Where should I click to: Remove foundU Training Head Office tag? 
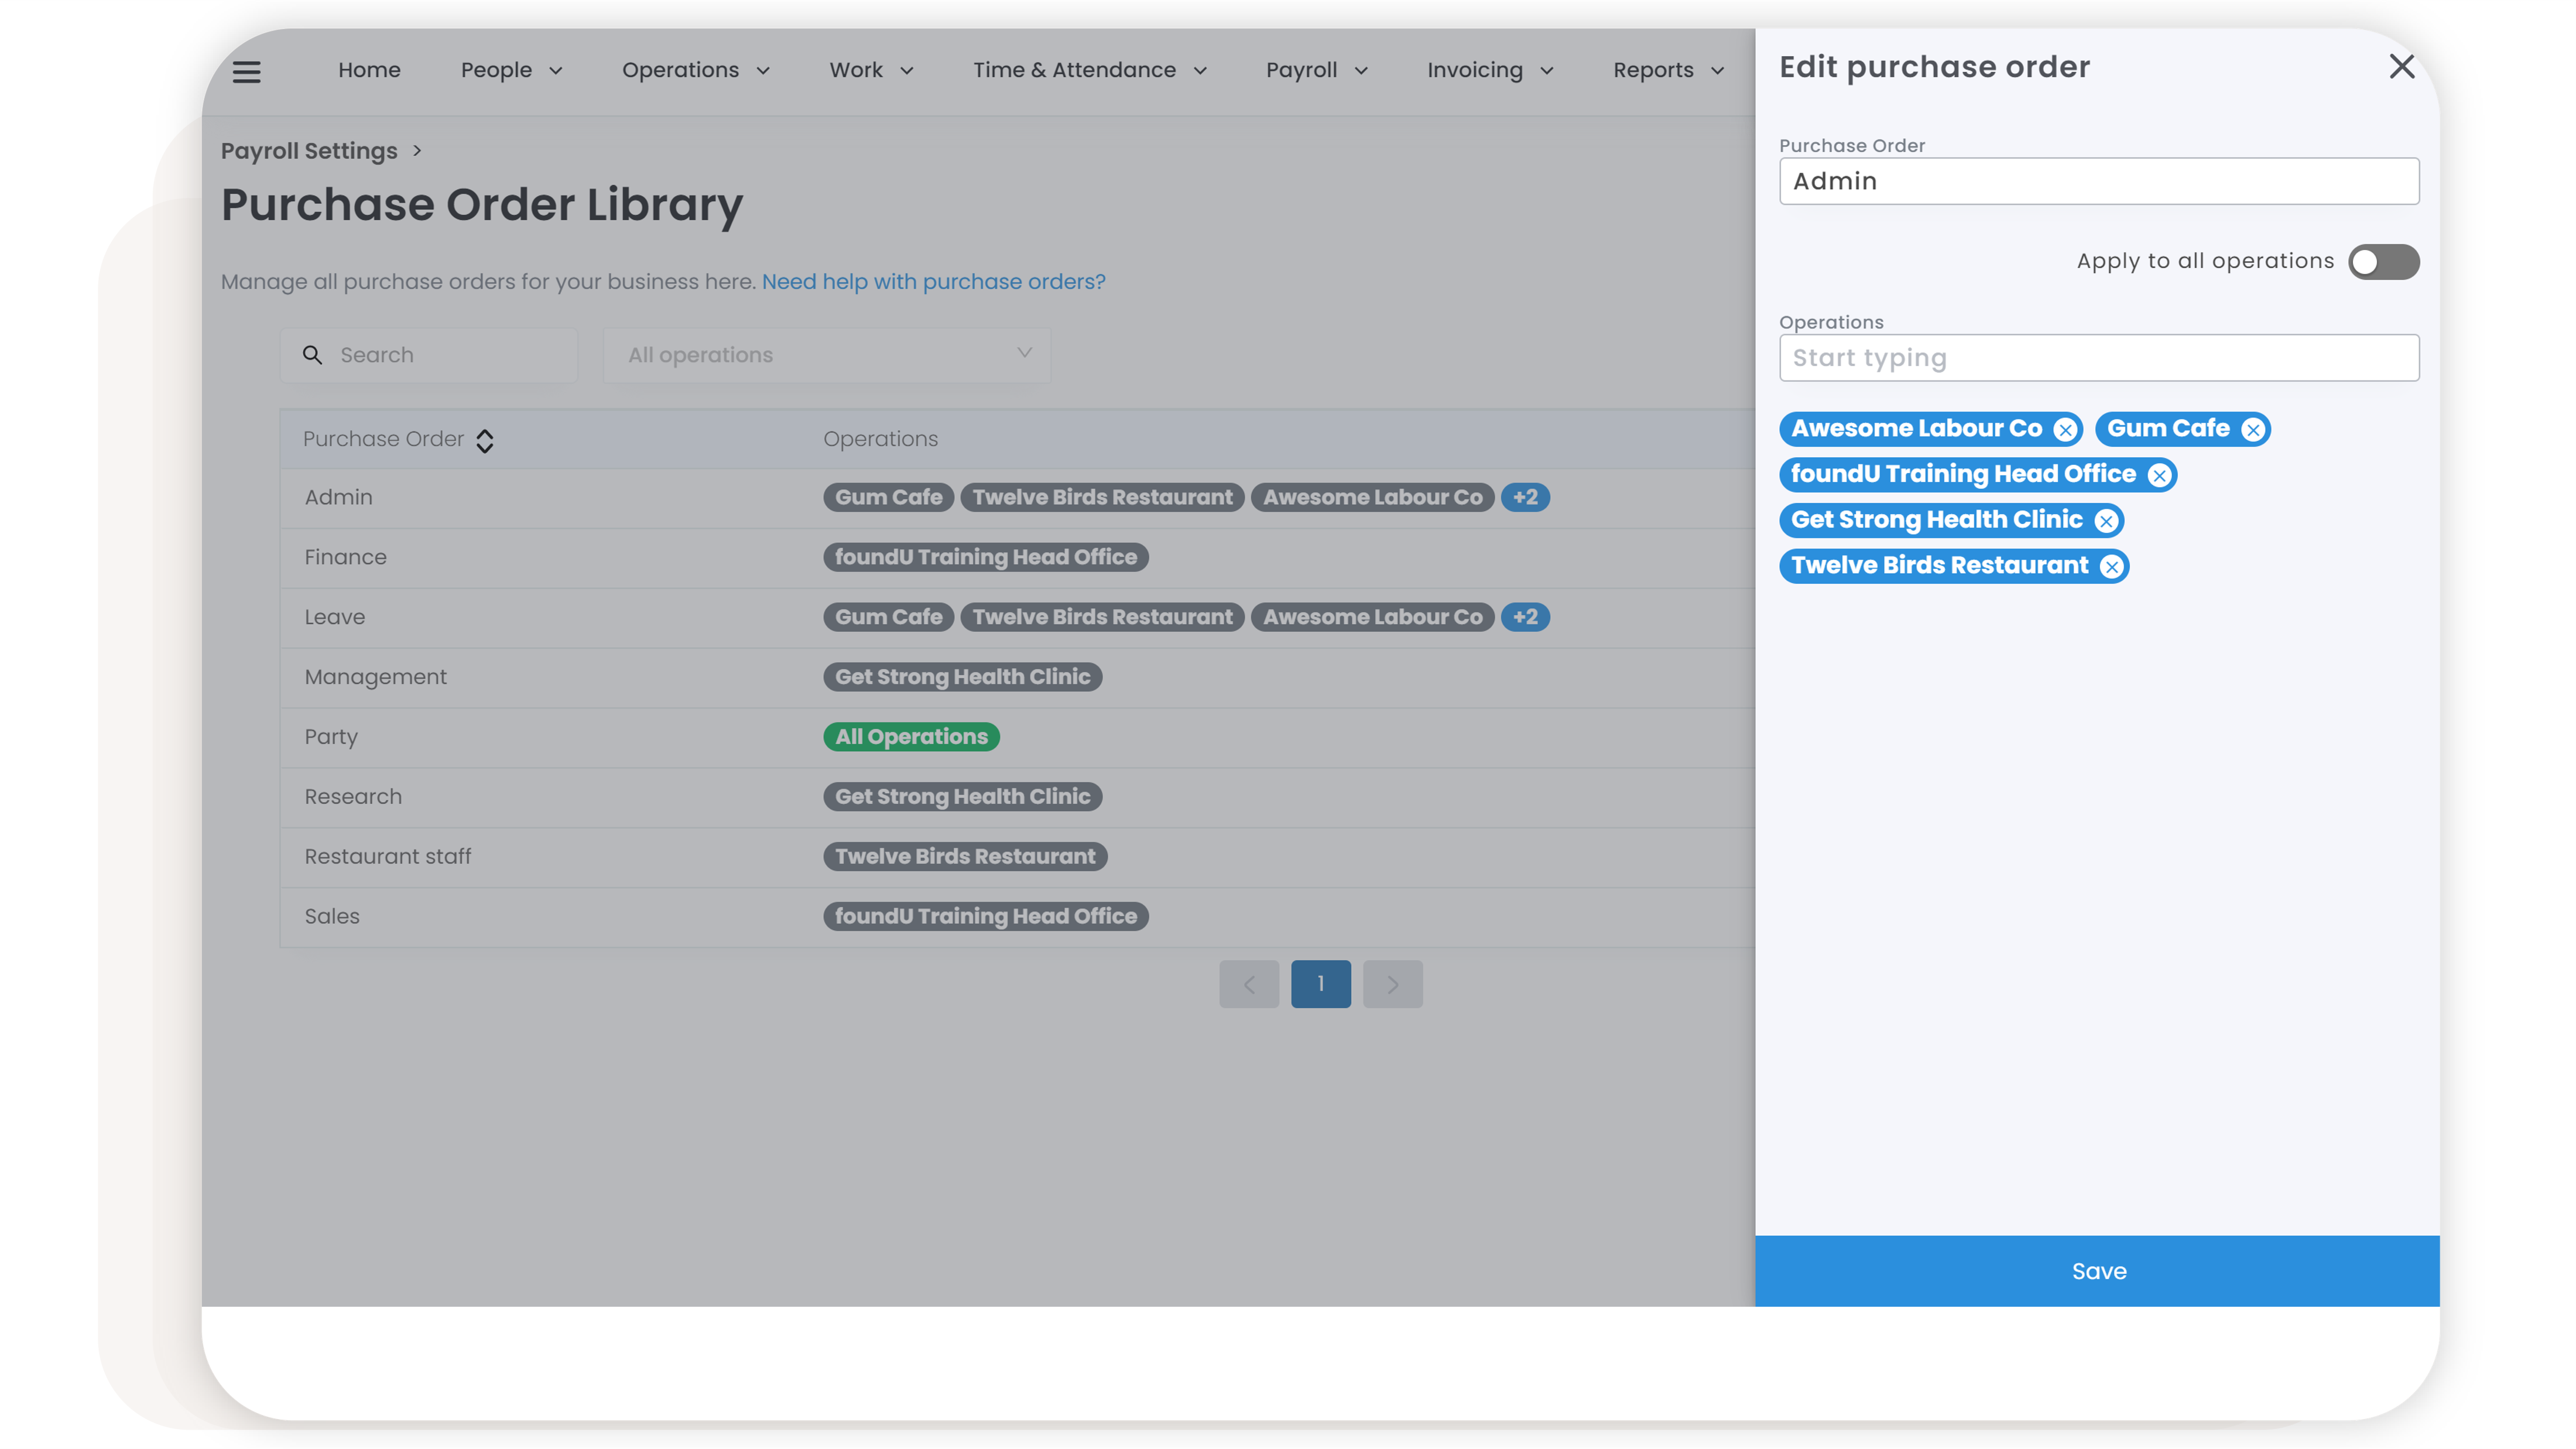coord(2159,476)
